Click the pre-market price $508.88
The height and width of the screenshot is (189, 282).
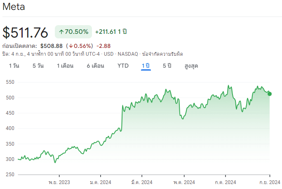[x=52, y=46]
